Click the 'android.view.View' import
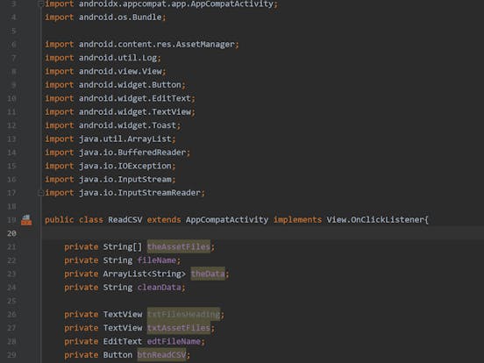The height and width of the screenshot is (363, 484). pyautogui.click(x=120, y=71)
